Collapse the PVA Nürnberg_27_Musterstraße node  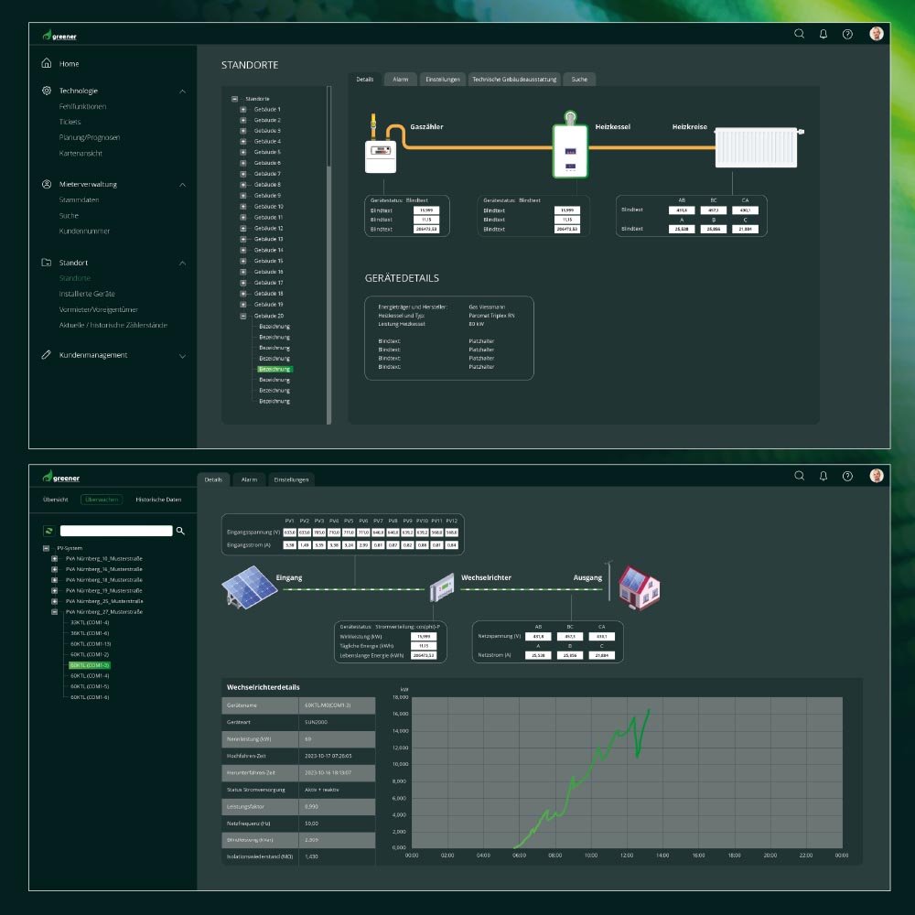click(54, 612)
